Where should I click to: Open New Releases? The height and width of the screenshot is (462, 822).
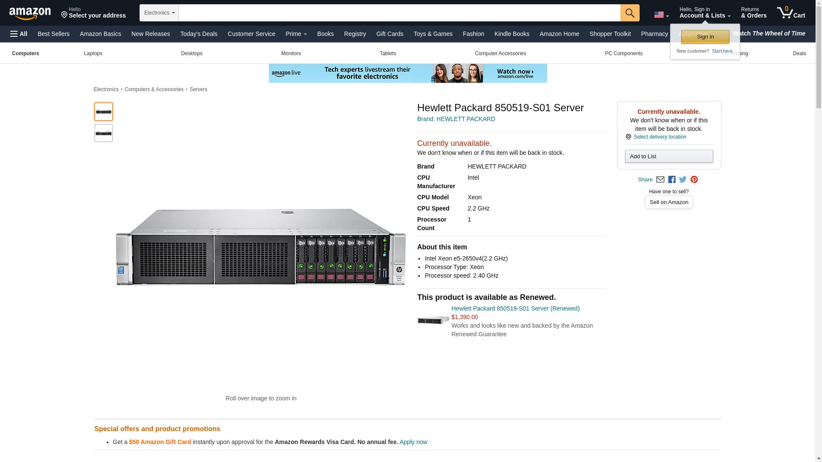pos(151,34)
